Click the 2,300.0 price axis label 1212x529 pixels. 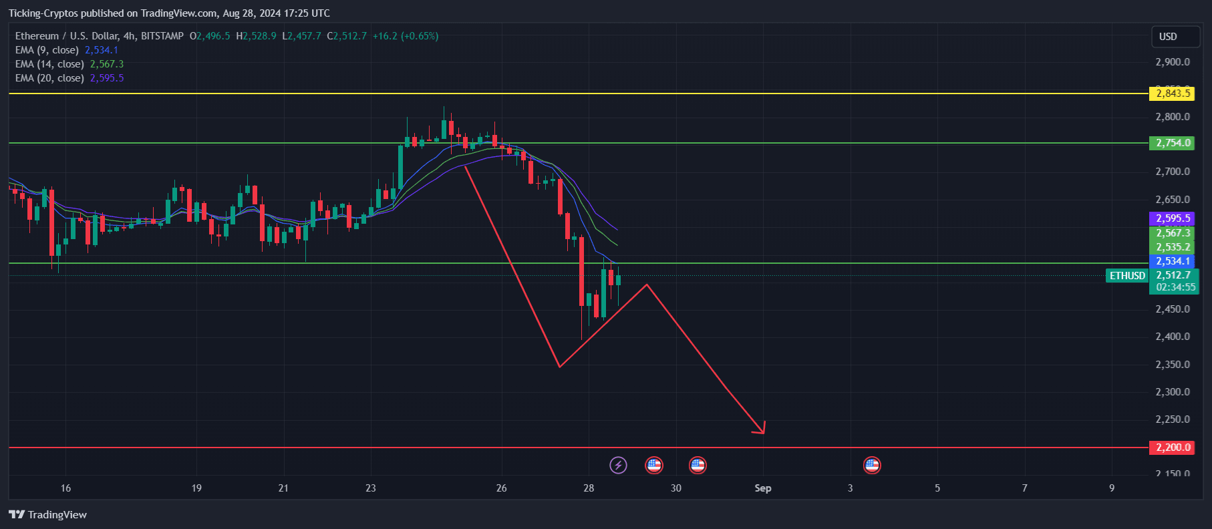(x=1173, y=392)
